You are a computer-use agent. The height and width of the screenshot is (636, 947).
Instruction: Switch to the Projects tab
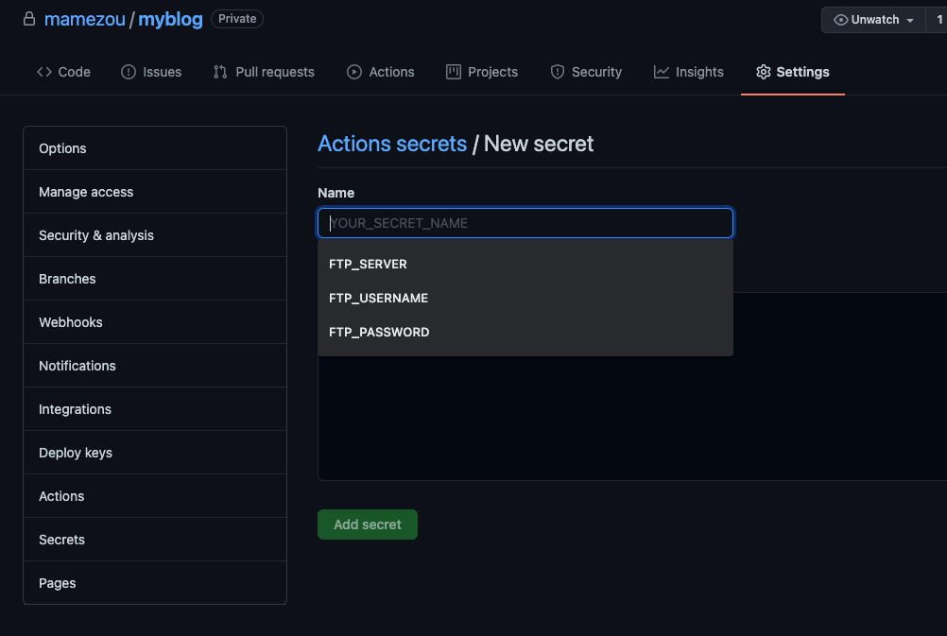click(x=482, y=72)
